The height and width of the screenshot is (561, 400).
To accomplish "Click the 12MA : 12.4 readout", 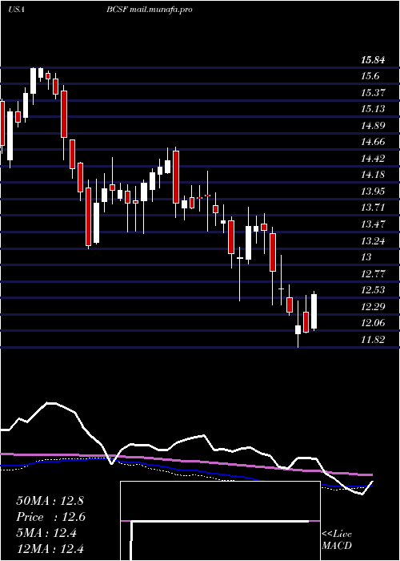I will [x=50, y=549].
